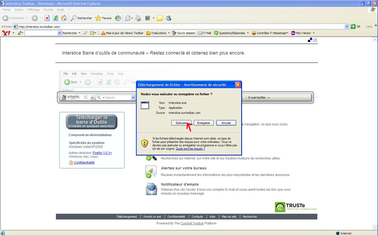378x236 pixels.
Task: Expand the back button history dropdown
Action: [27, 18]
